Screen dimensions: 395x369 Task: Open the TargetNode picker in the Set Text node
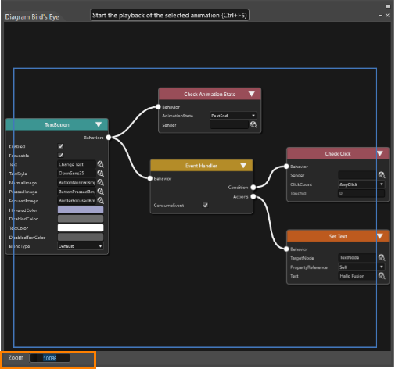pos(382,257)
